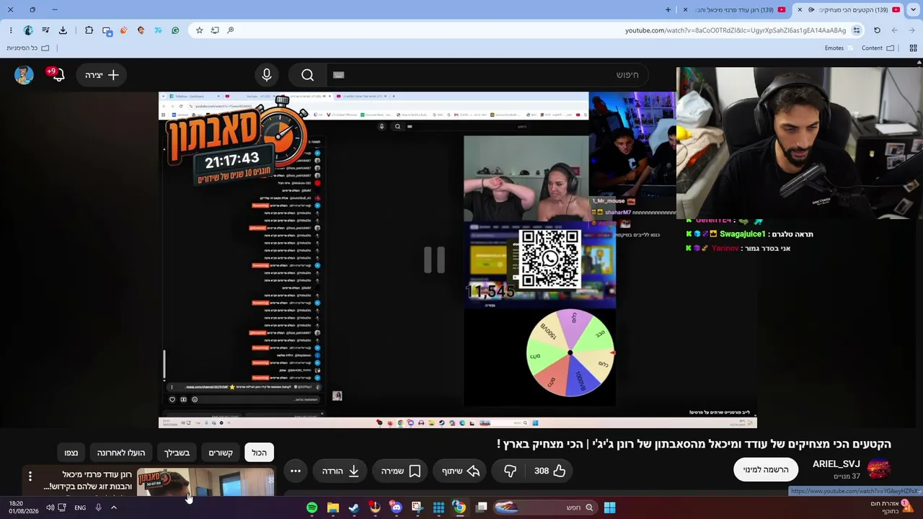Click the install-app icon in address bar

click(215, 30)
